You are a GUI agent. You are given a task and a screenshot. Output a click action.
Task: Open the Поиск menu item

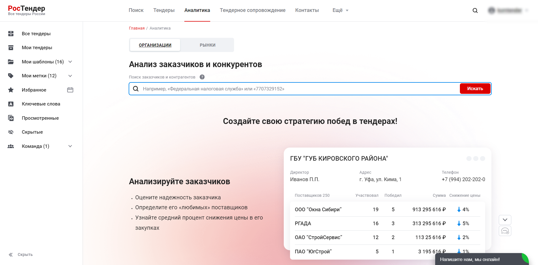point(136,10)
